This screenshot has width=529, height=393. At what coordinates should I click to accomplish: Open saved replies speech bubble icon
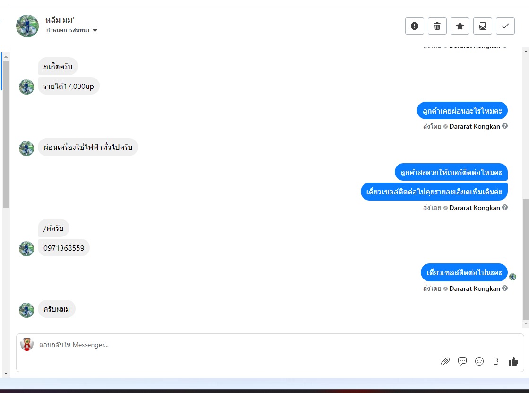(462, 361)
